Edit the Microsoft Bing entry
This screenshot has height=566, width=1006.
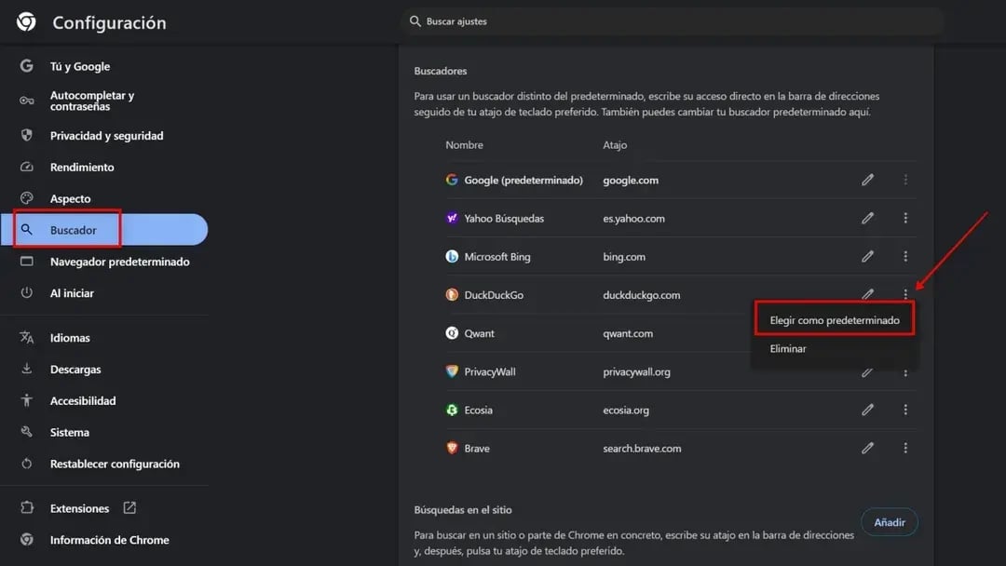click(867, 256)
